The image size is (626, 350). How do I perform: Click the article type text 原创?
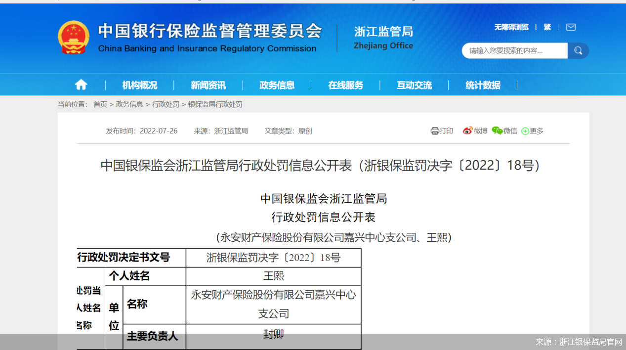click(x=305, y=131)
